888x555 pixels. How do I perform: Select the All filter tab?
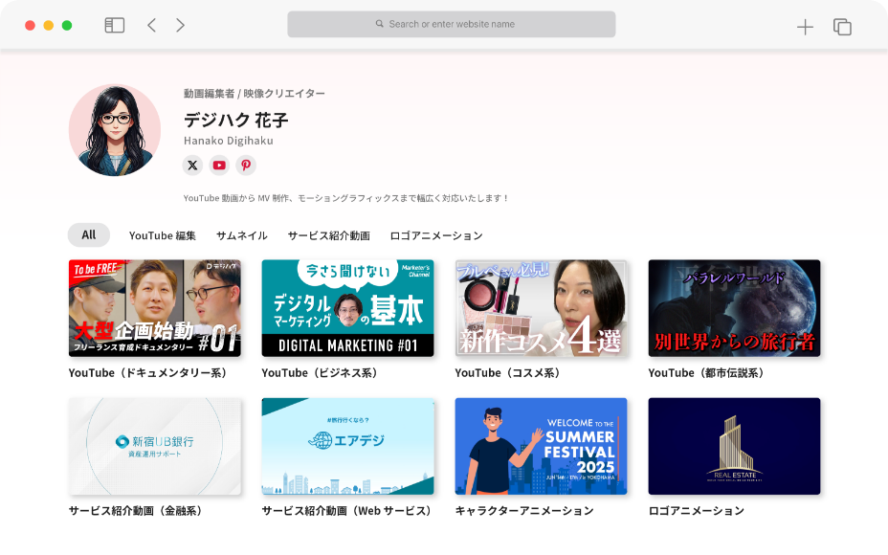point(89,235)
